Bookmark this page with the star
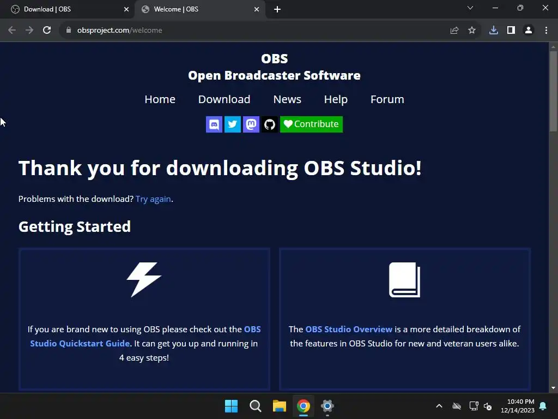 [x=472, y=31]
